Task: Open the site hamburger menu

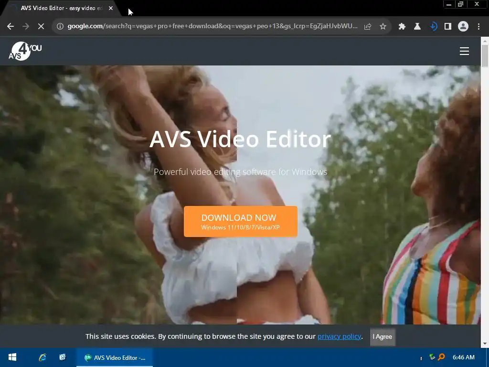Action: click(464, 51)
